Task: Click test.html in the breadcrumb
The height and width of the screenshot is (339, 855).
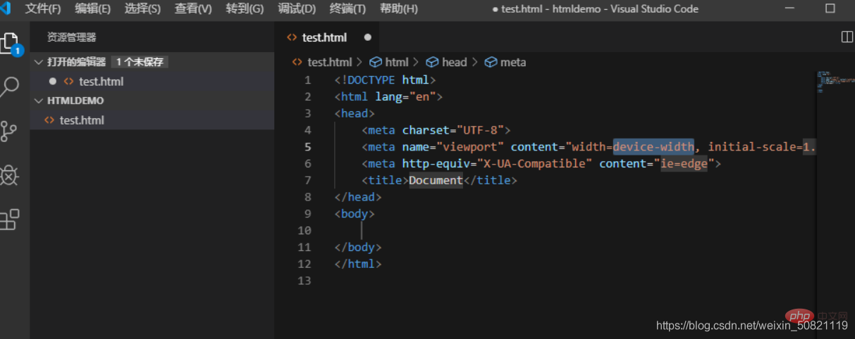Action: point(330,62)
